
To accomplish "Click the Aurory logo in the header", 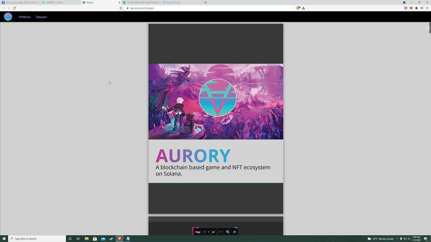I will (x=8, y=17).
